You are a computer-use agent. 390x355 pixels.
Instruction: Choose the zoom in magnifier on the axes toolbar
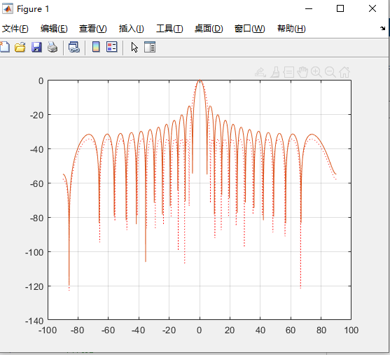[x=316, y=72]
